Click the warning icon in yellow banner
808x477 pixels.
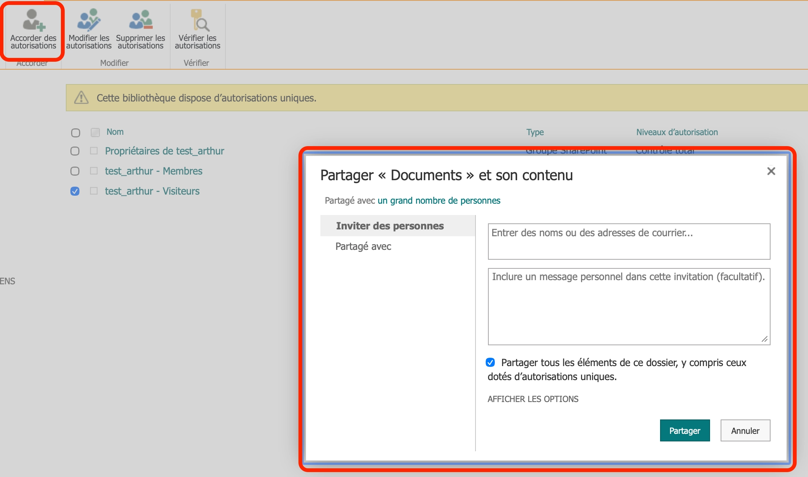(x=81, y=98)
